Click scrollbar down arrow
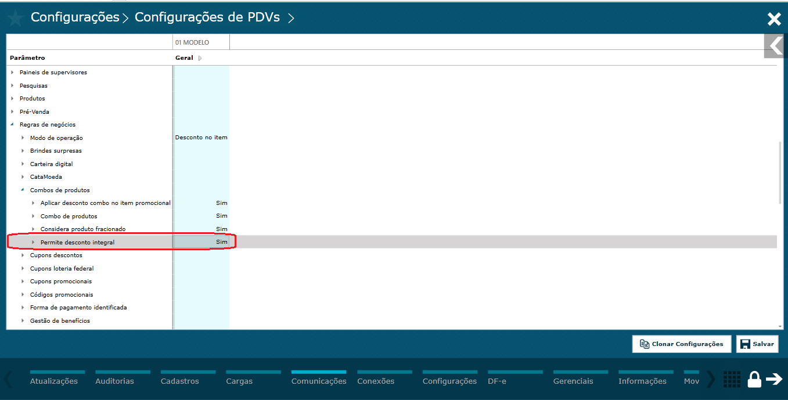 [x=780, y=326]
